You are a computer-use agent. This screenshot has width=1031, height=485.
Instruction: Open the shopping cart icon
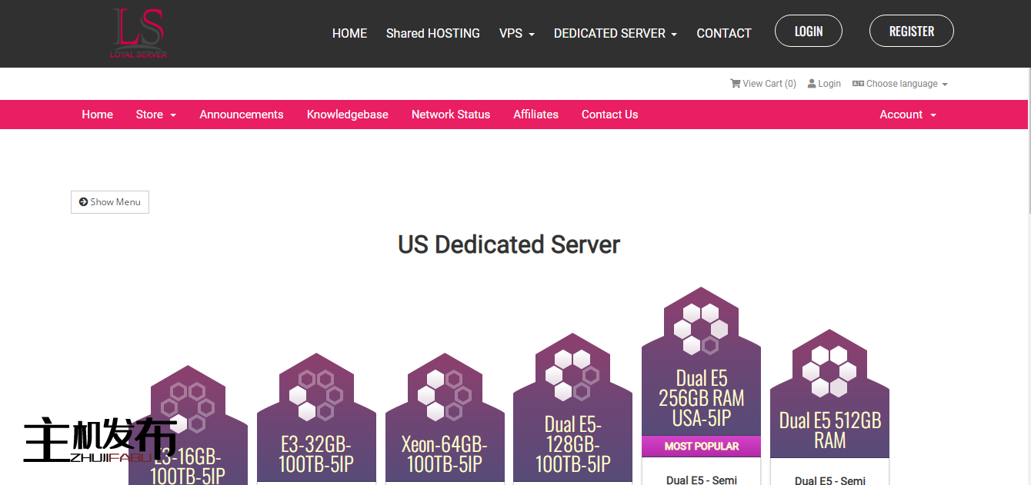(736, 83)
